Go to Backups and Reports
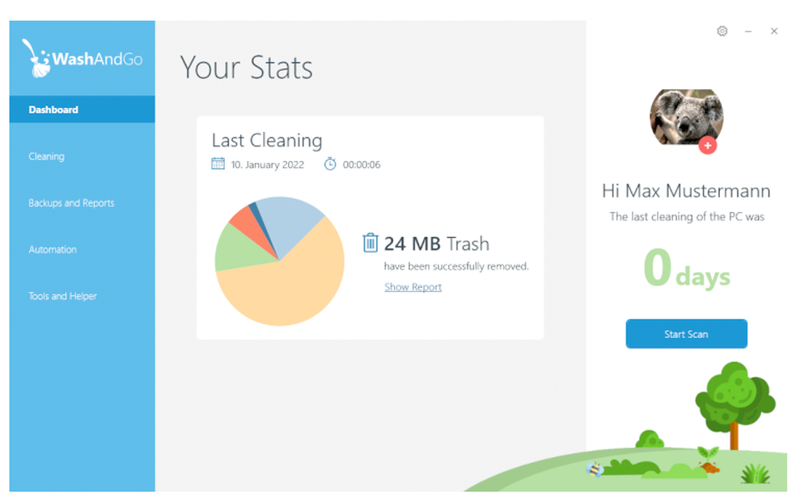This screenshot has height=504, width=809. (x=71, y=203)
